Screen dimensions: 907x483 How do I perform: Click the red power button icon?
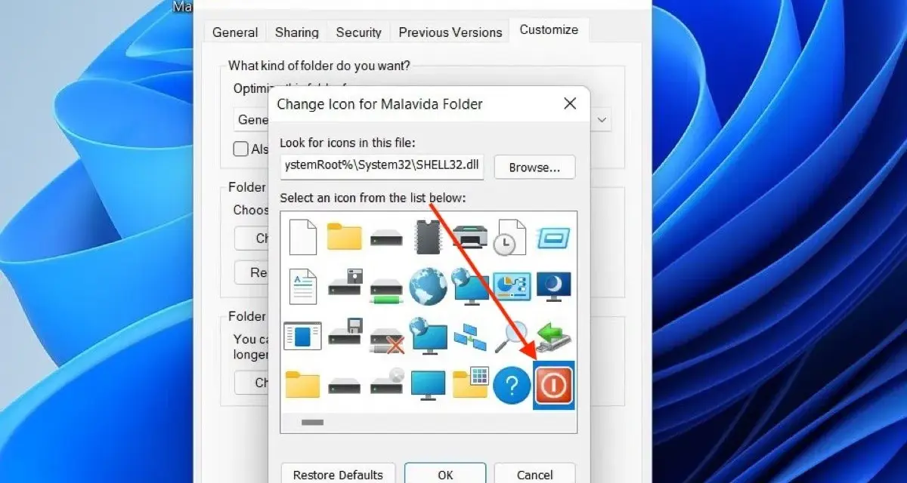point(554,386)
